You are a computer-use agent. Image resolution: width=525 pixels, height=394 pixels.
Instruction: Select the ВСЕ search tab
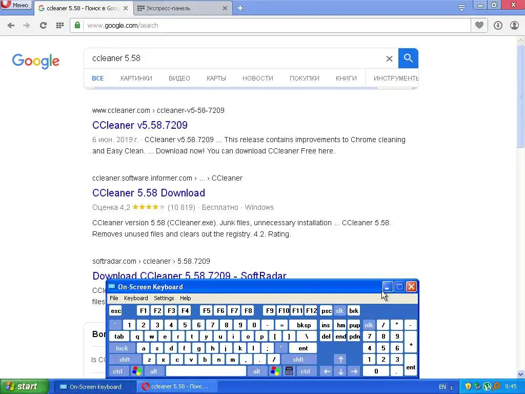point(98,78)
